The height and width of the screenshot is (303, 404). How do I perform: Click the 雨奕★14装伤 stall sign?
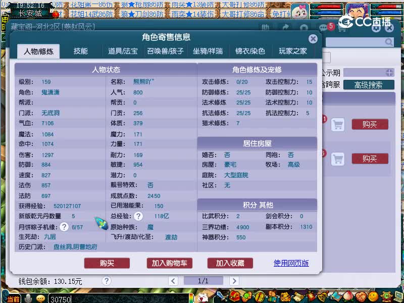click(x=192, y=14)
